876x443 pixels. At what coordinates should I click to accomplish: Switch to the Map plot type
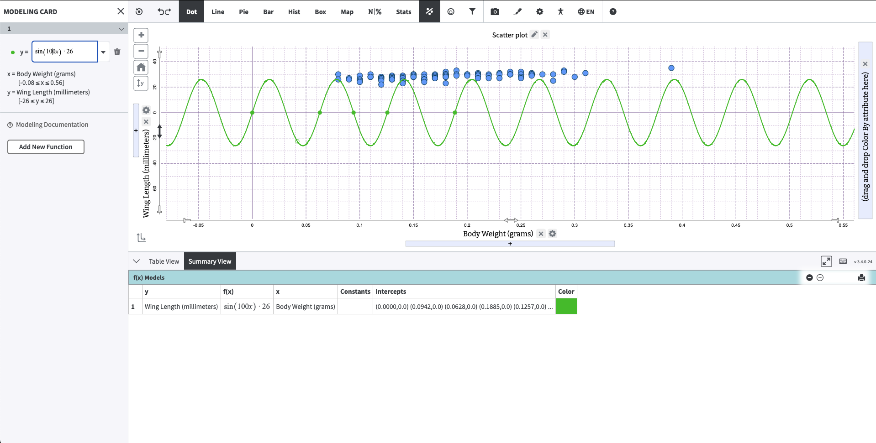(347, 11)
